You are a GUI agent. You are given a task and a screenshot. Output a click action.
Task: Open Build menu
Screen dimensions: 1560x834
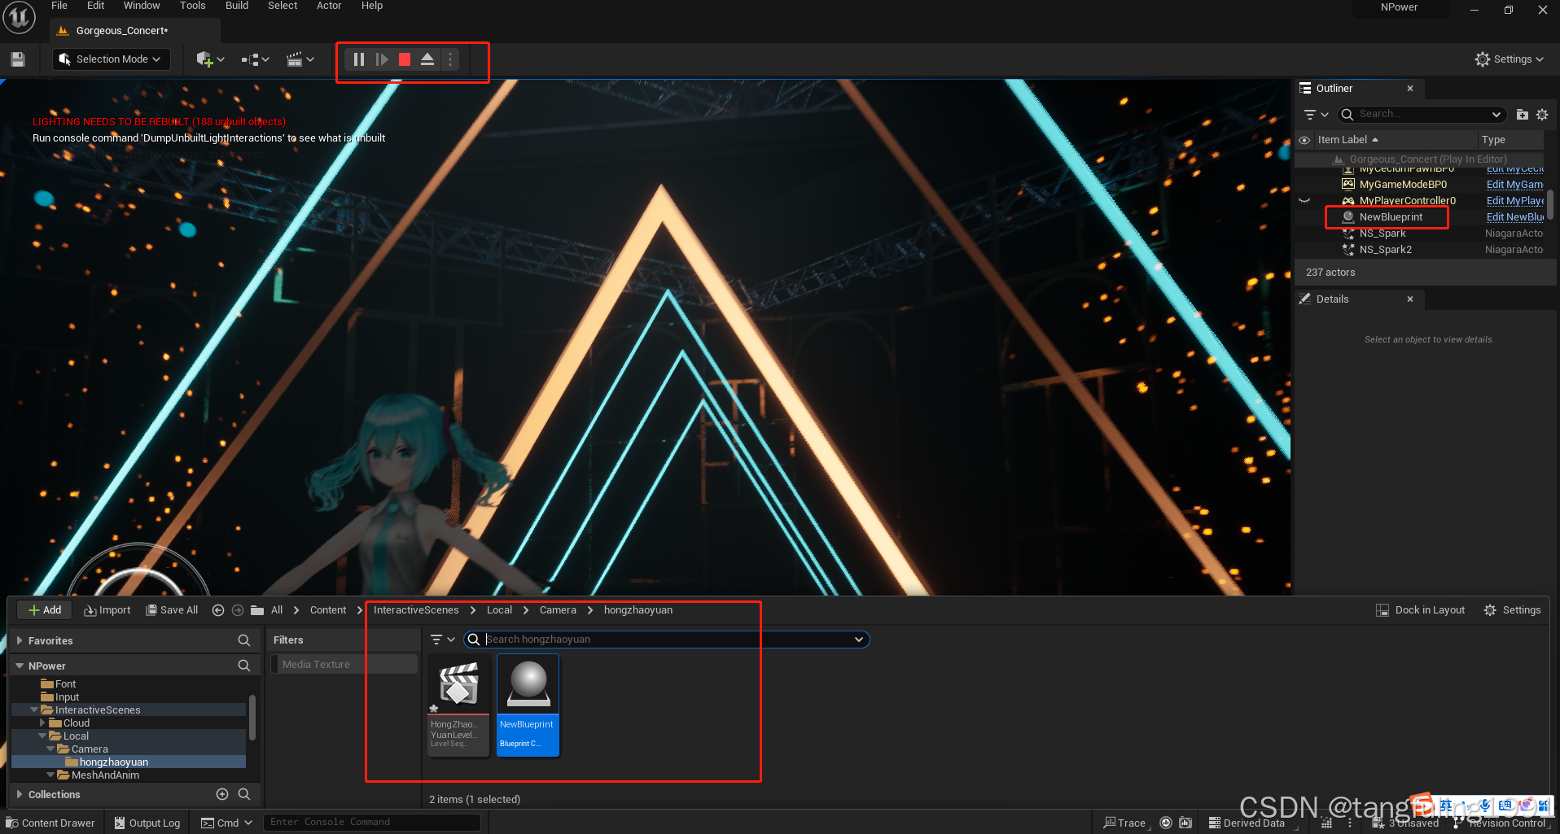pyautogui.click(x=237, y=6)
